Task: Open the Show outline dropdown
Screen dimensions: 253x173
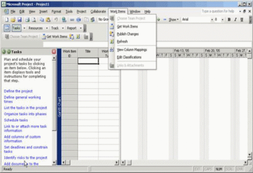Action: coord(174,19)
